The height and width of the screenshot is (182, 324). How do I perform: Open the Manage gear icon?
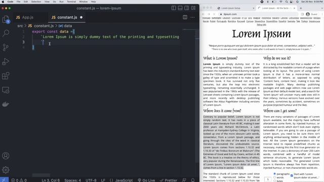tap(6, 170)
